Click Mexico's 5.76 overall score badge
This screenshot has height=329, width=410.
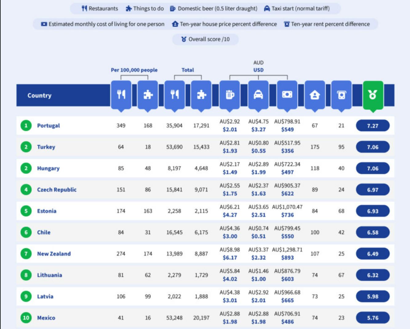pyautogui.click(x=373, y=318)
